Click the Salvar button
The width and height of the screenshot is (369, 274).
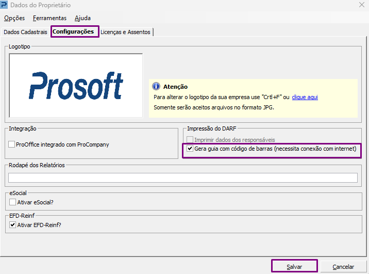coord(294,266)
